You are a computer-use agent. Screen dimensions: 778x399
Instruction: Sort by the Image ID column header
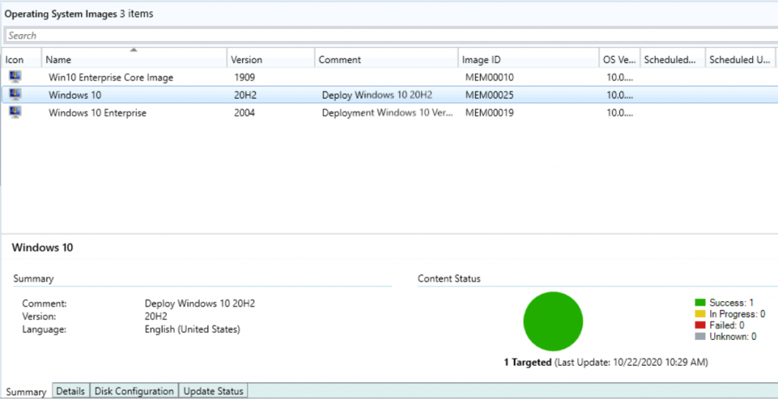[529, 59]
